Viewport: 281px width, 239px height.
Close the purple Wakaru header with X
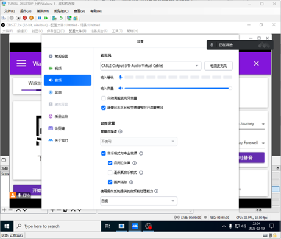tap(257, 63)
